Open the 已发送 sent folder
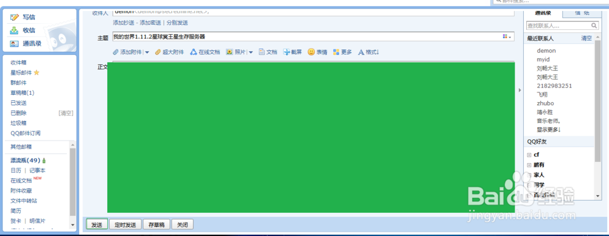The image size is (609, 236). pyautogui.click(x=19, y=103)
